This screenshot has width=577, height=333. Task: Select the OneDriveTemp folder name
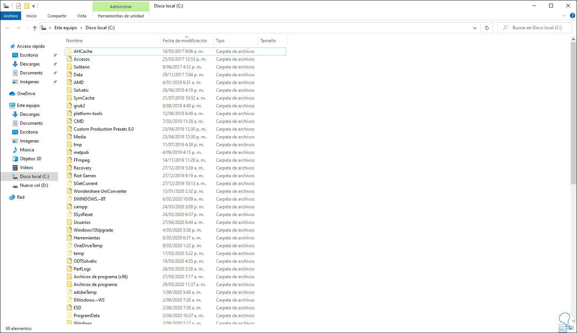pyautogui.click(x=88, y=246)
